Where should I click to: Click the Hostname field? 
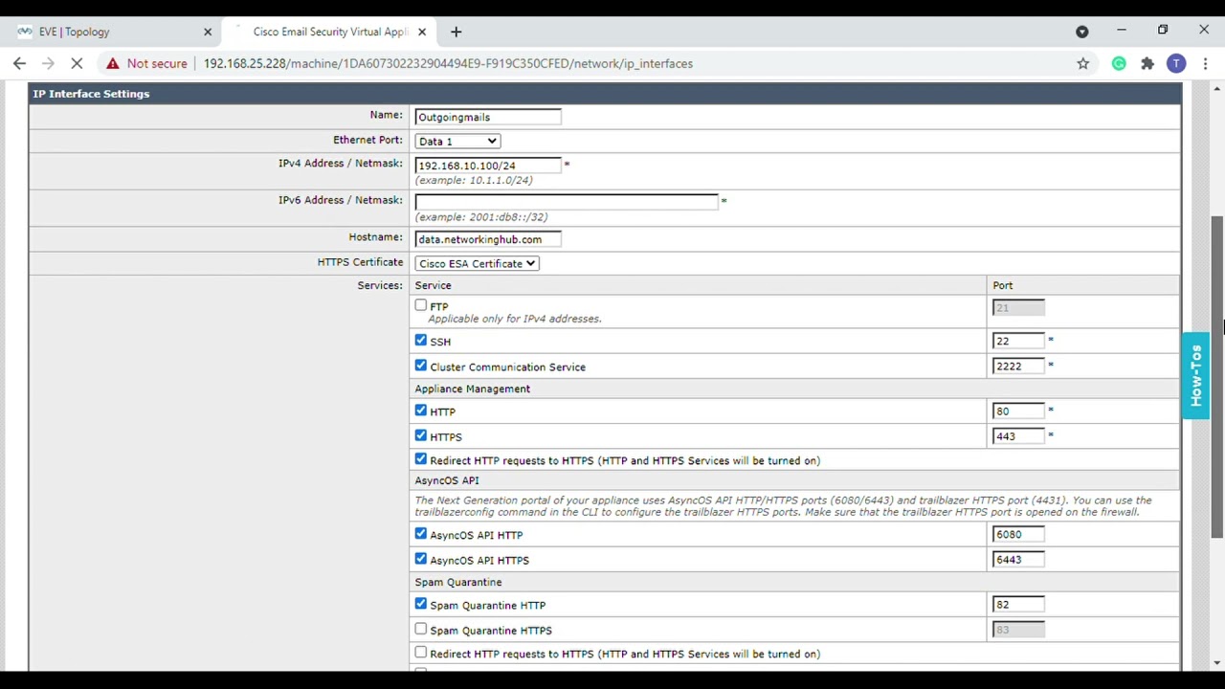tap(488, 239)
